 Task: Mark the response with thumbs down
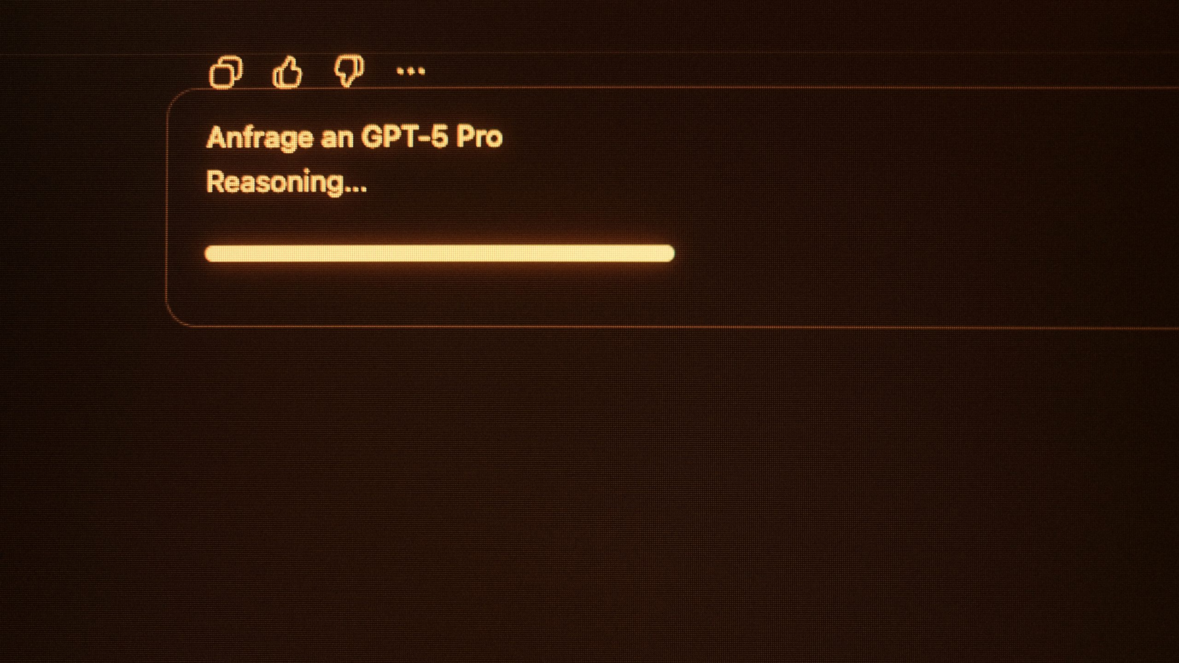point(349,71)
